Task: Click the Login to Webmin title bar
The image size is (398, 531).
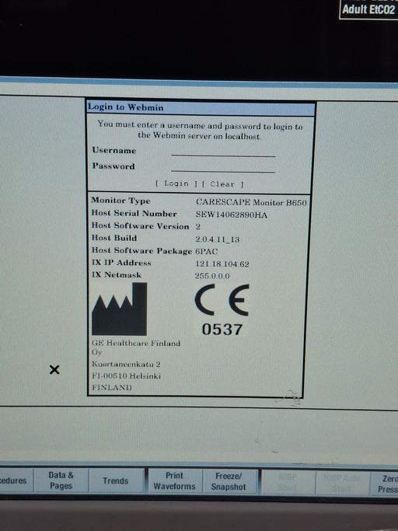Action: tap(201, 107)
